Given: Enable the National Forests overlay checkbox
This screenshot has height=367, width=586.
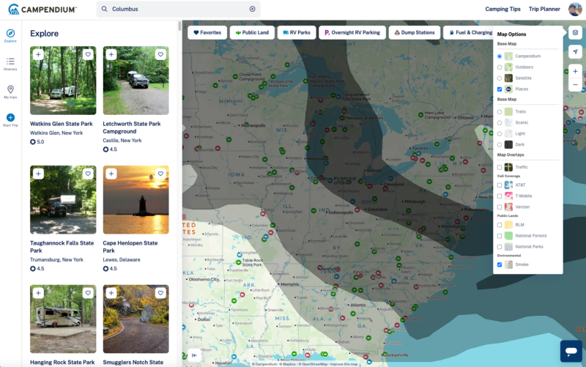Looking at the screenshot, I should click(x=500, y=236).
